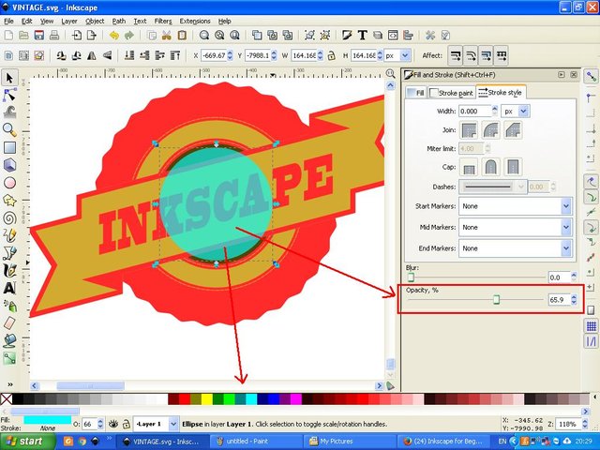Toggle current layer lock icon

coord(127,424)
